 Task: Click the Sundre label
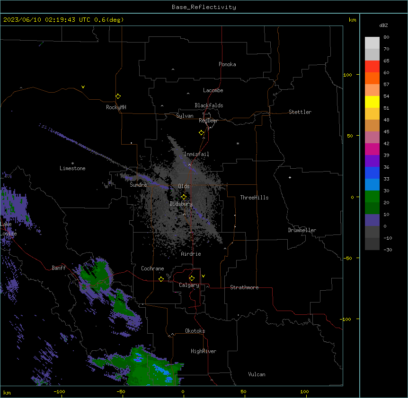pyautogui.click(x=138, y=185)
